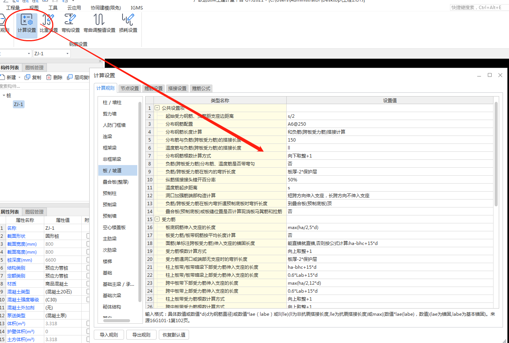The height and width of the screenshot is (343, 509).
Task: Minimize the 计算设置 dialog
Action: [479, 75]
